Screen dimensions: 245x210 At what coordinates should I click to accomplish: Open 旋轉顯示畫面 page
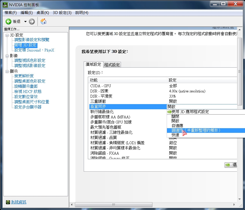26,86
